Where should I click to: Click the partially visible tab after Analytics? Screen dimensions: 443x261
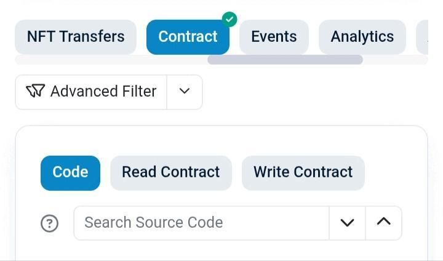[x=423, y=37]
